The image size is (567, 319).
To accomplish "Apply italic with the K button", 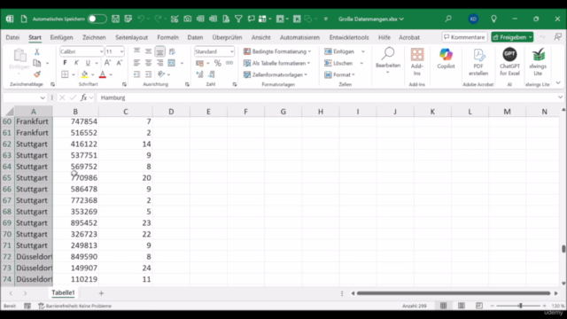I will point(76,63).
